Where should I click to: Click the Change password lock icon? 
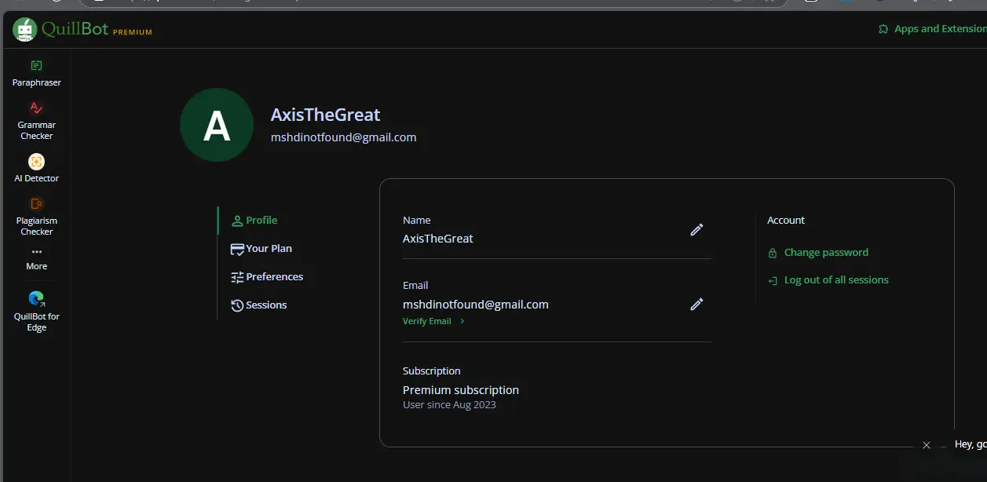click(x=773, y=253)
